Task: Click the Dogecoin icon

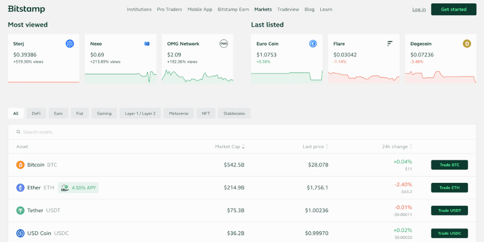Action: pyautogui.click(x=467, y=44)
